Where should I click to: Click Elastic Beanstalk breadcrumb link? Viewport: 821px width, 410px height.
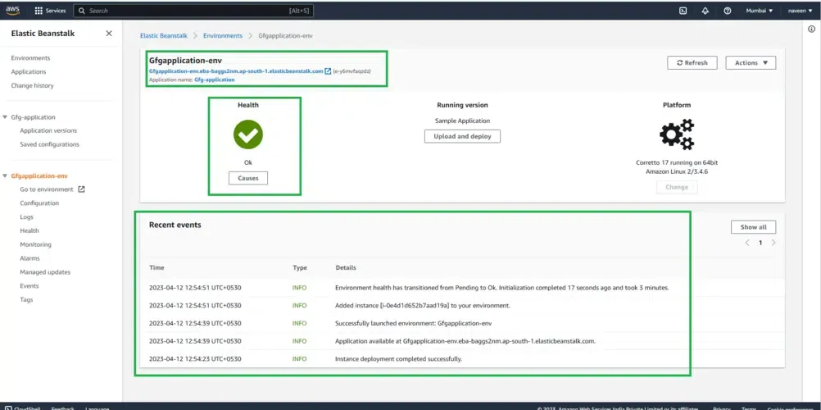[163, 35]
